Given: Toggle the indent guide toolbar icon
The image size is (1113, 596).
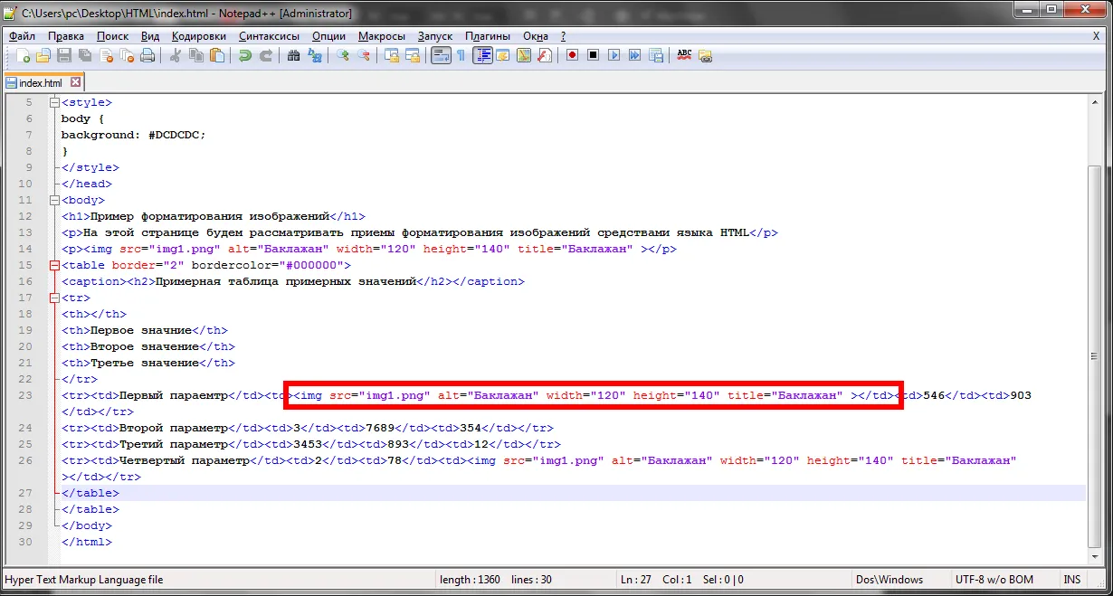Looking at the screenshot, I should click(483, 55).
